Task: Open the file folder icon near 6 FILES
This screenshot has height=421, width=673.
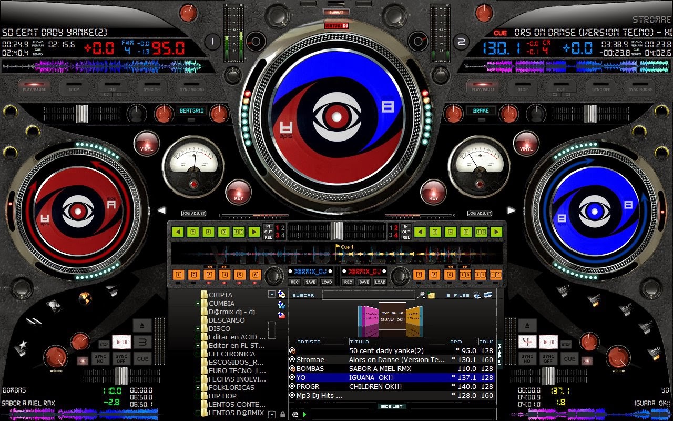Action: click(x=431, y=295)
